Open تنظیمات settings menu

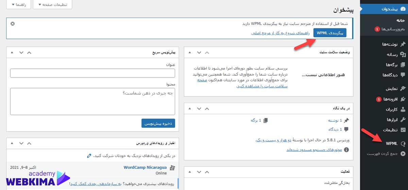click(x=390, y=130)
